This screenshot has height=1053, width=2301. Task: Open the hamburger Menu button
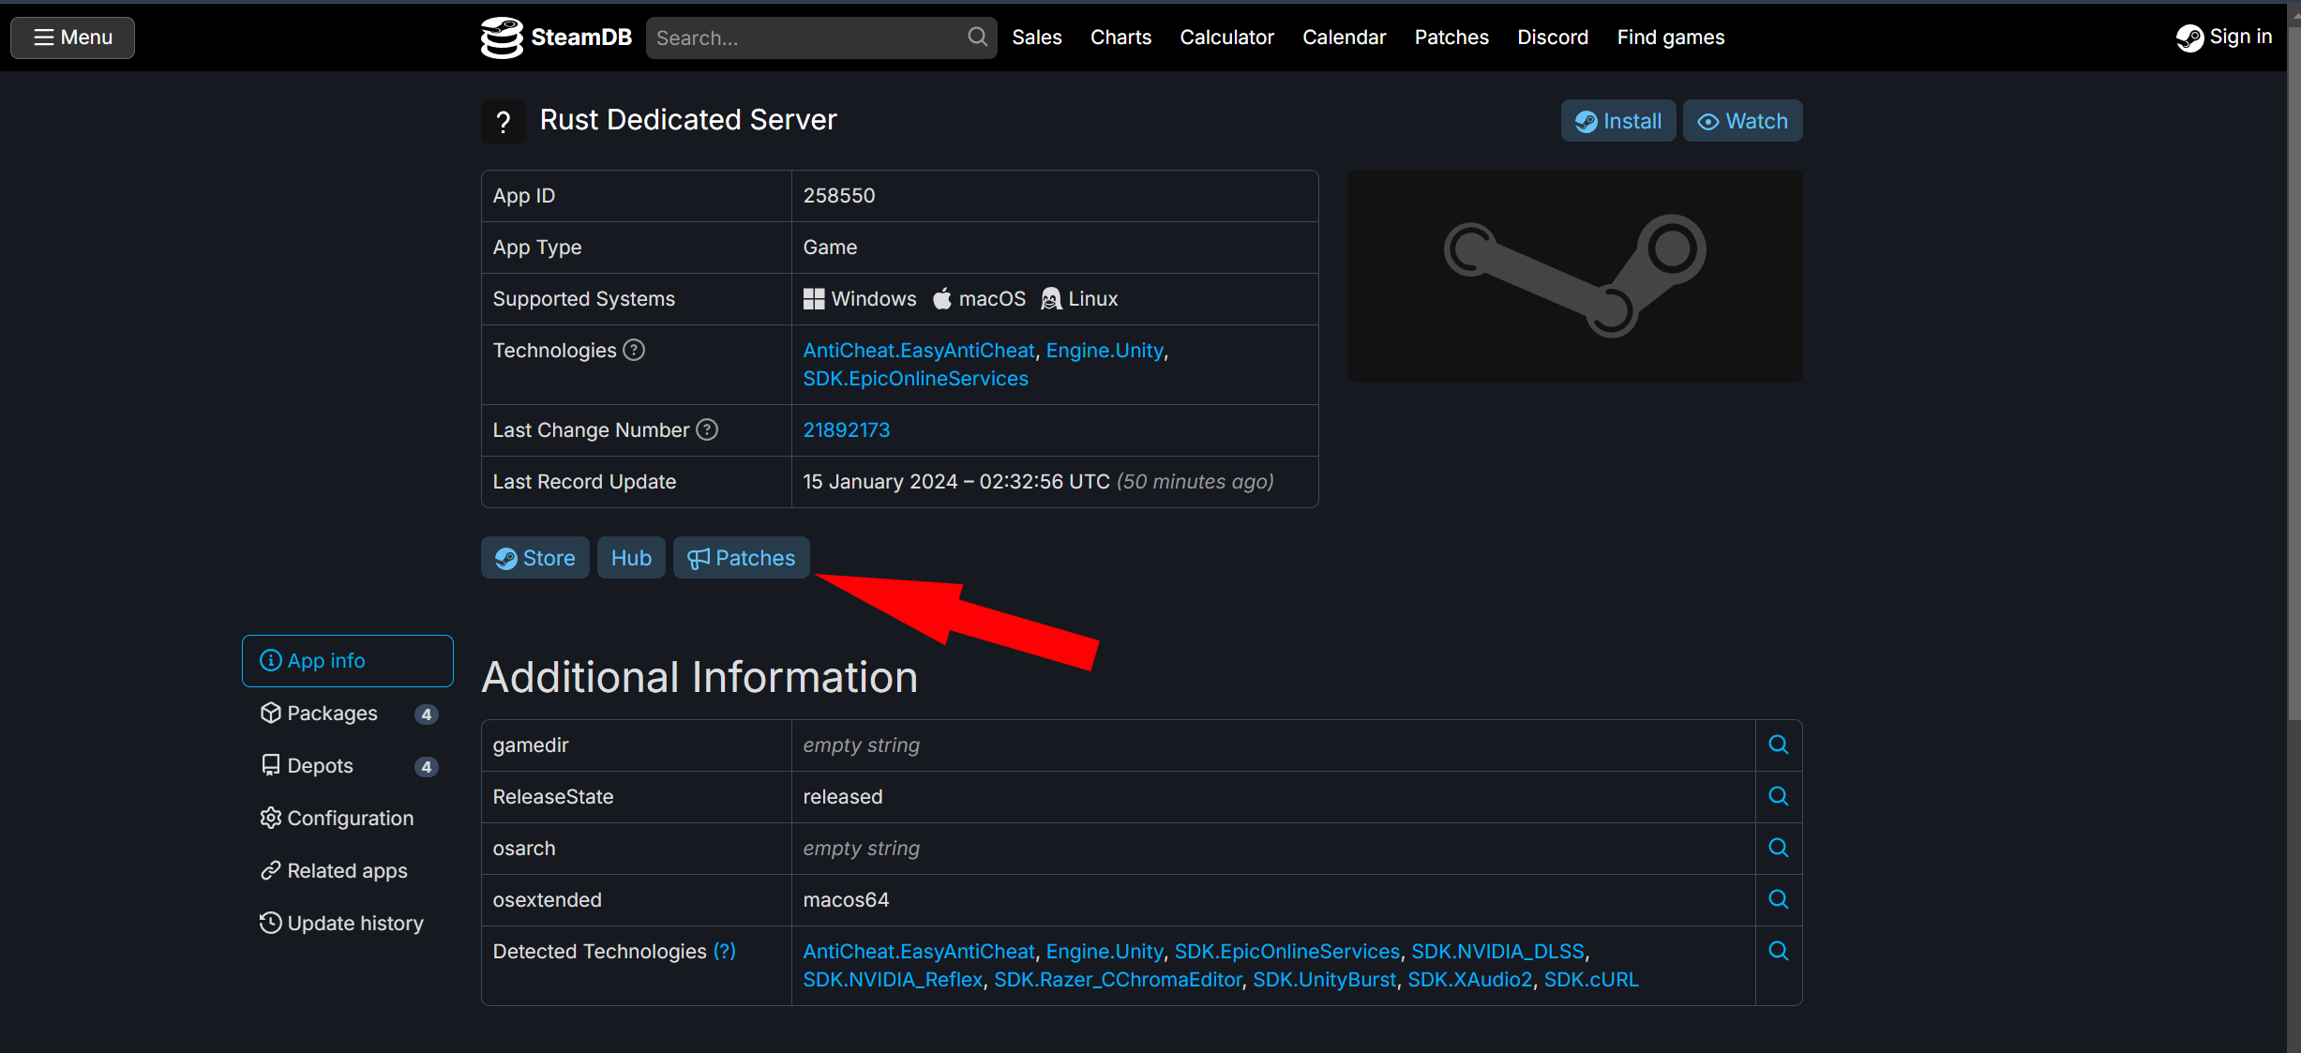coord(72,38)
